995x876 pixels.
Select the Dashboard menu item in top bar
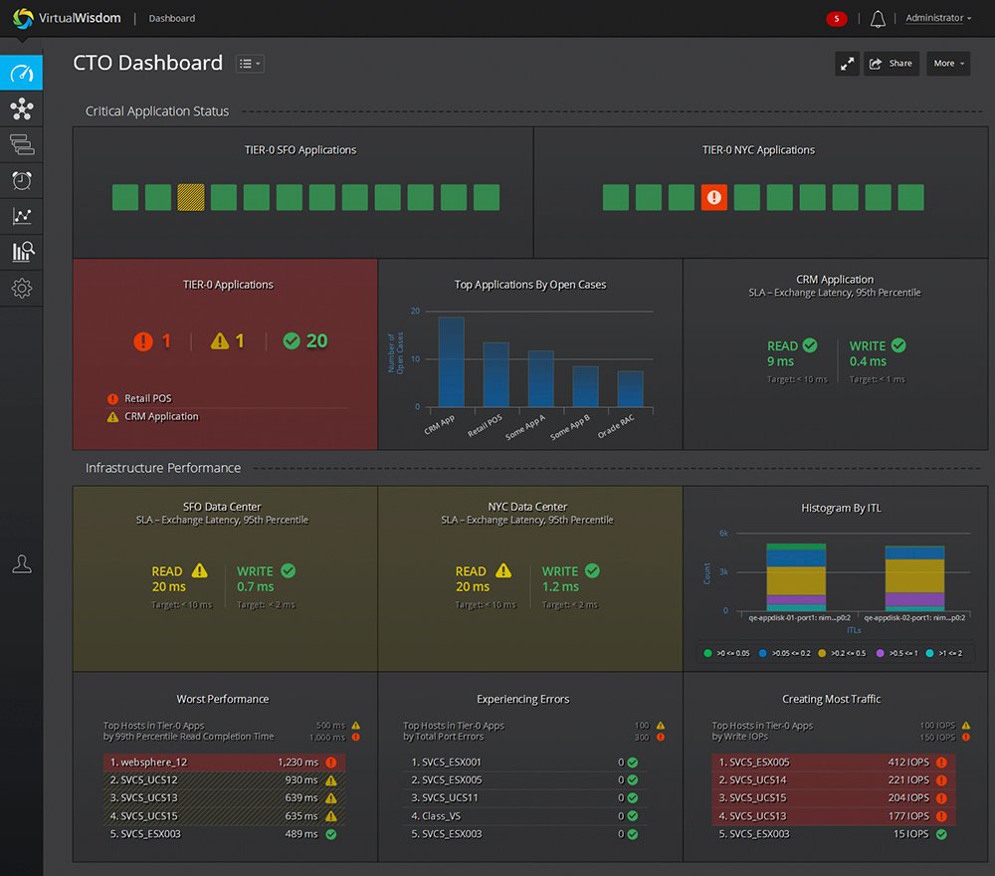[x=171, y=18]
